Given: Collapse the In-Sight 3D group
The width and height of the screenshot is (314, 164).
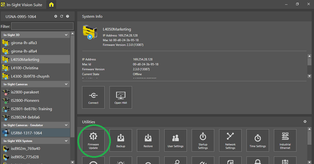Looking at the screenshot, I should click(66, 35).
